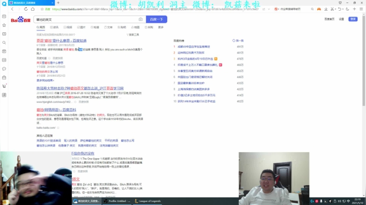Click the Baidu logo

pos(20,20)
